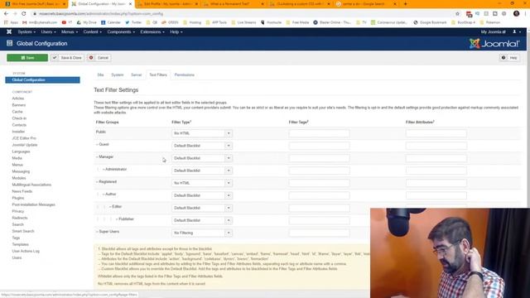This screenshot has width=530, height=298.
Task: Open the My Drive bookmark
Action: point(86,22)
